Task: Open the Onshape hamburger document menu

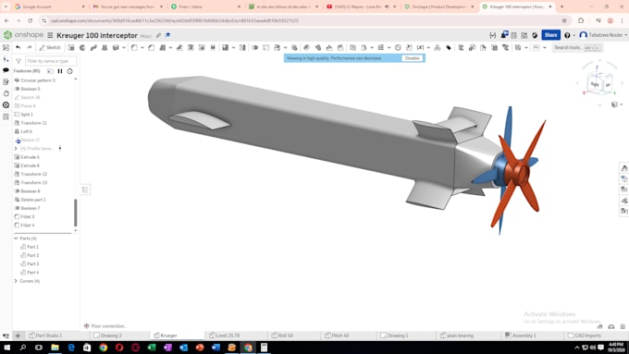Action: (x=50, y=35)
